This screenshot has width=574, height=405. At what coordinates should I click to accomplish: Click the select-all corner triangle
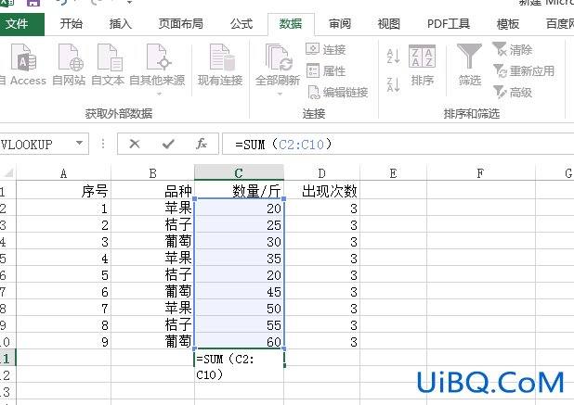coord(8,172)
